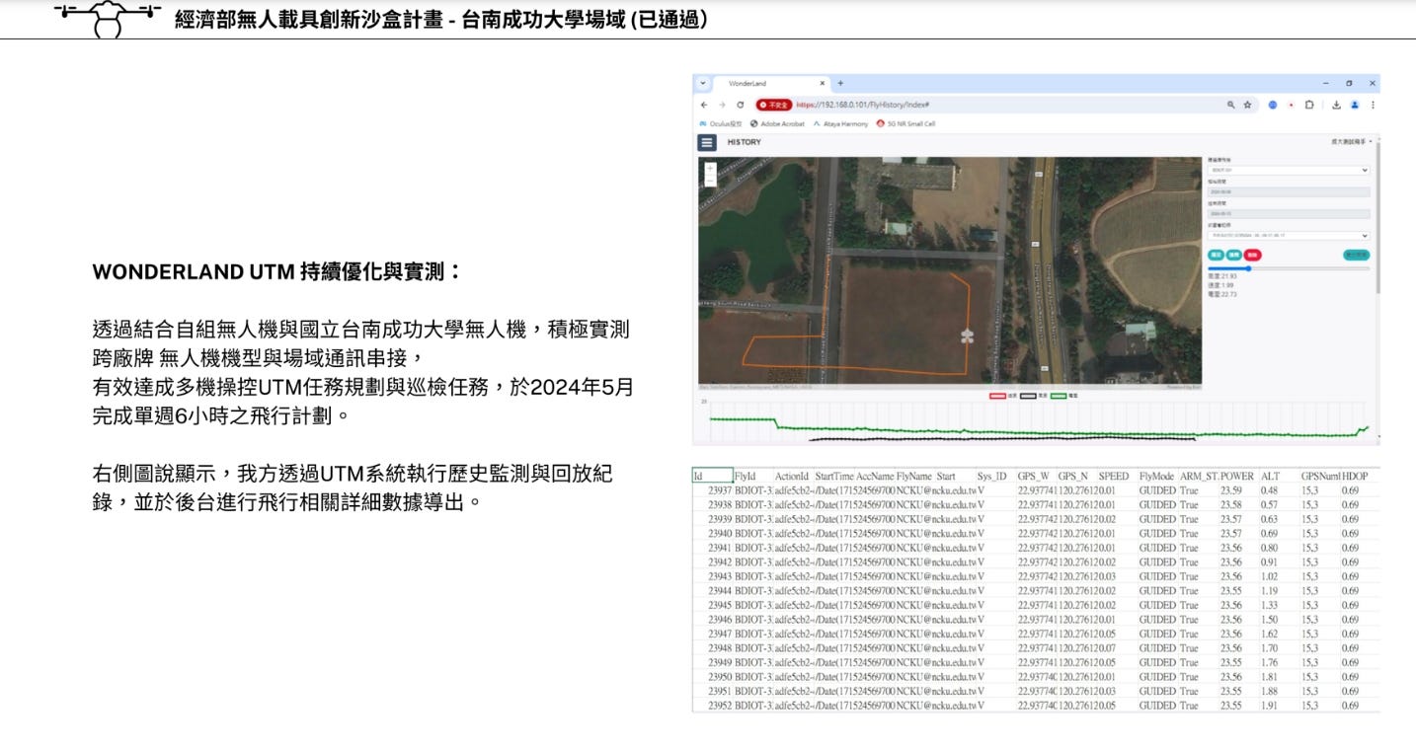Click the end date input field

pos(1289,213)
